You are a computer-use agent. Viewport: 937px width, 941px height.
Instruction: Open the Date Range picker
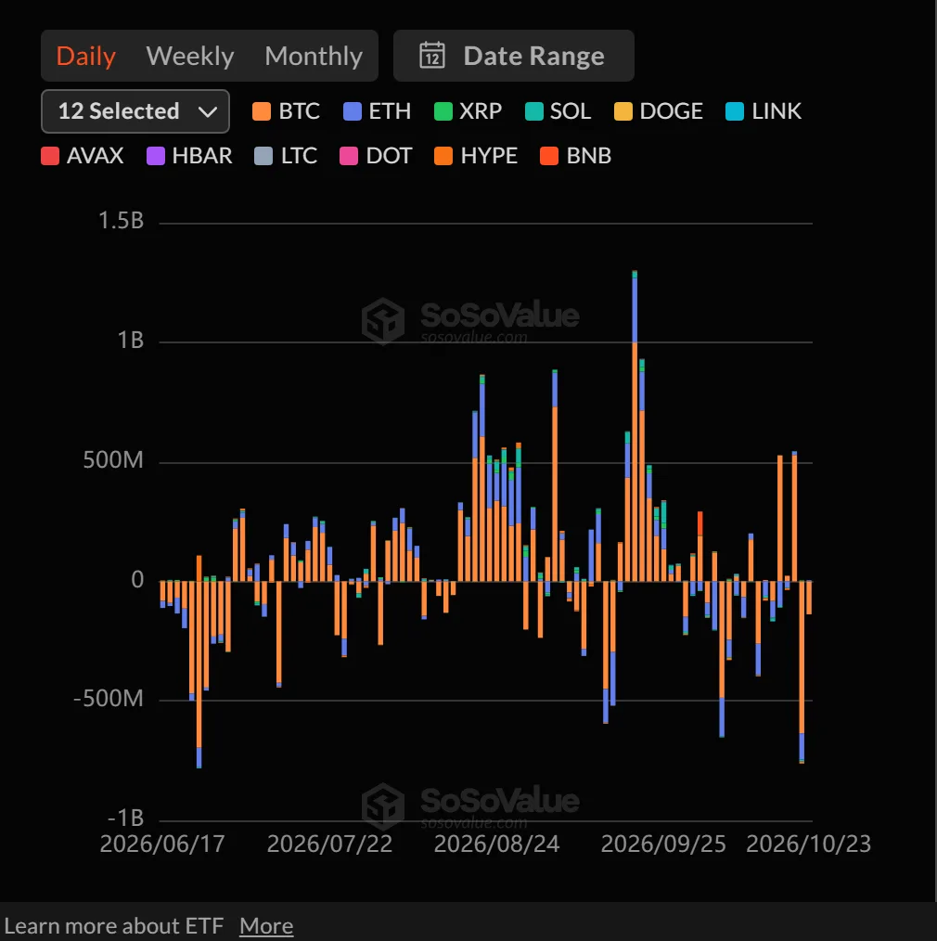513,56
